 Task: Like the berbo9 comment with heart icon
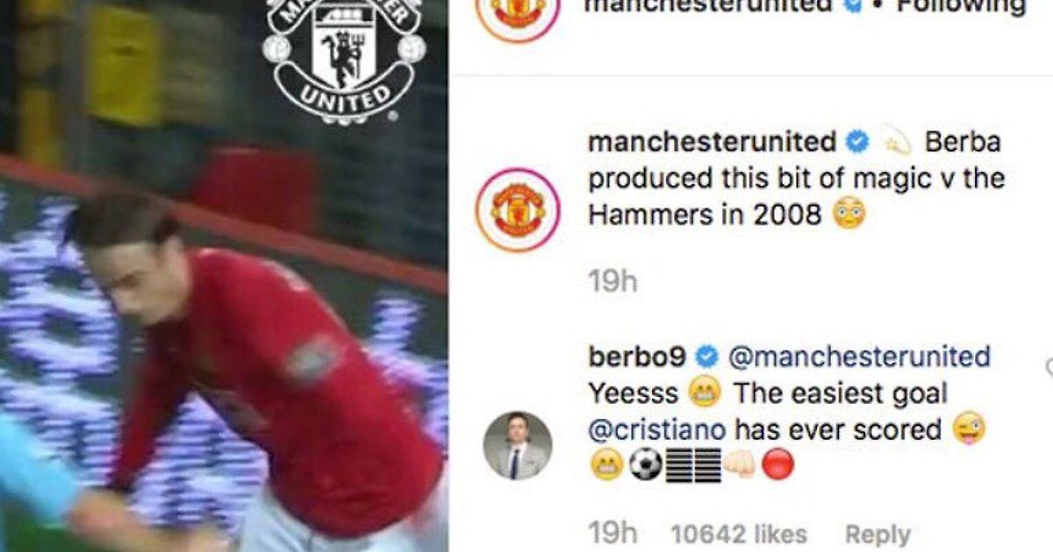point(1048,369)
